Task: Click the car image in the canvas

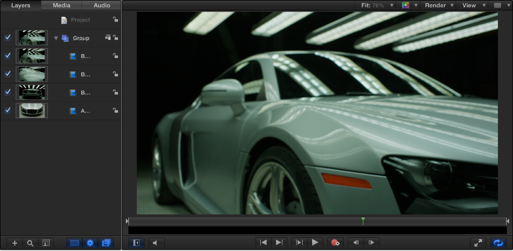Action: 317,113
